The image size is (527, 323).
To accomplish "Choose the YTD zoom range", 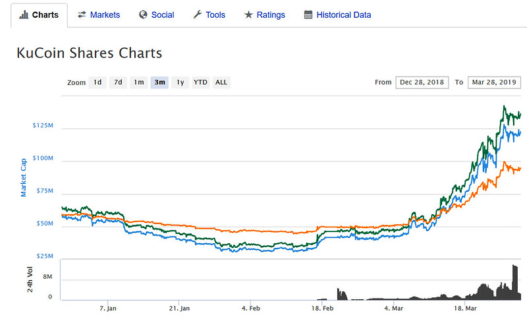I will pos(201,82).
